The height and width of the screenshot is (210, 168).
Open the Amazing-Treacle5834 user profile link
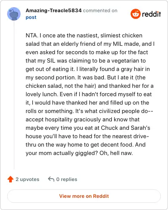(53, 10)
